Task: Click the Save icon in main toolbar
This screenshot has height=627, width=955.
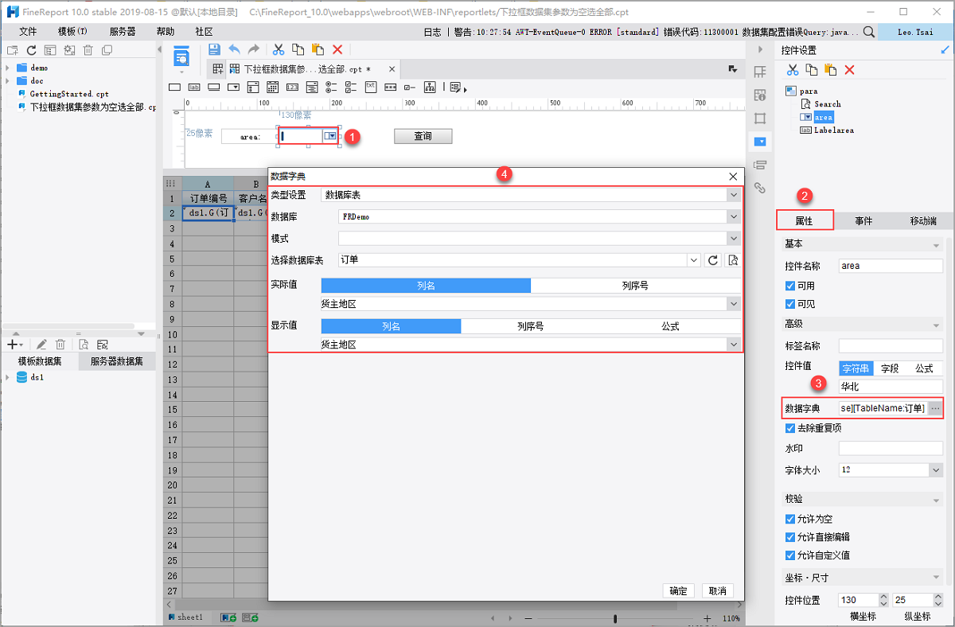Action: (x=214, y=49)
